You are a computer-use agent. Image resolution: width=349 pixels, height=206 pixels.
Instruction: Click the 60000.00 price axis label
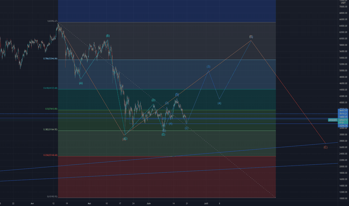coord(343,39)
